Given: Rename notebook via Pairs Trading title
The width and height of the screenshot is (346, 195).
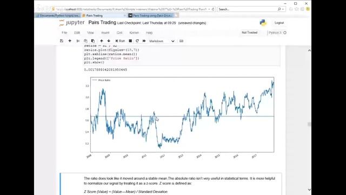Looking at the screenshot, I should (102, 23).
